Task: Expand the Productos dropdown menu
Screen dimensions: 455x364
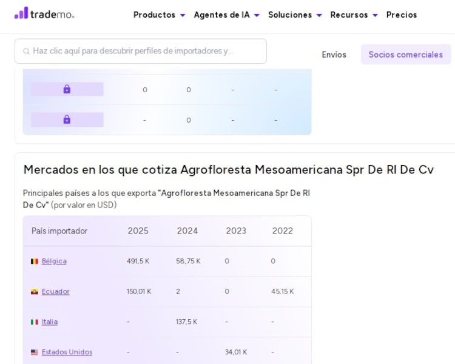Action: tap(159, 15)
